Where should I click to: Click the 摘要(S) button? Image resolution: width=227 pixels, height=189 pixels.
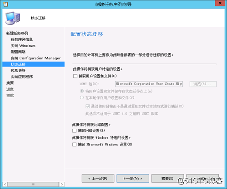tap(168, 179)
